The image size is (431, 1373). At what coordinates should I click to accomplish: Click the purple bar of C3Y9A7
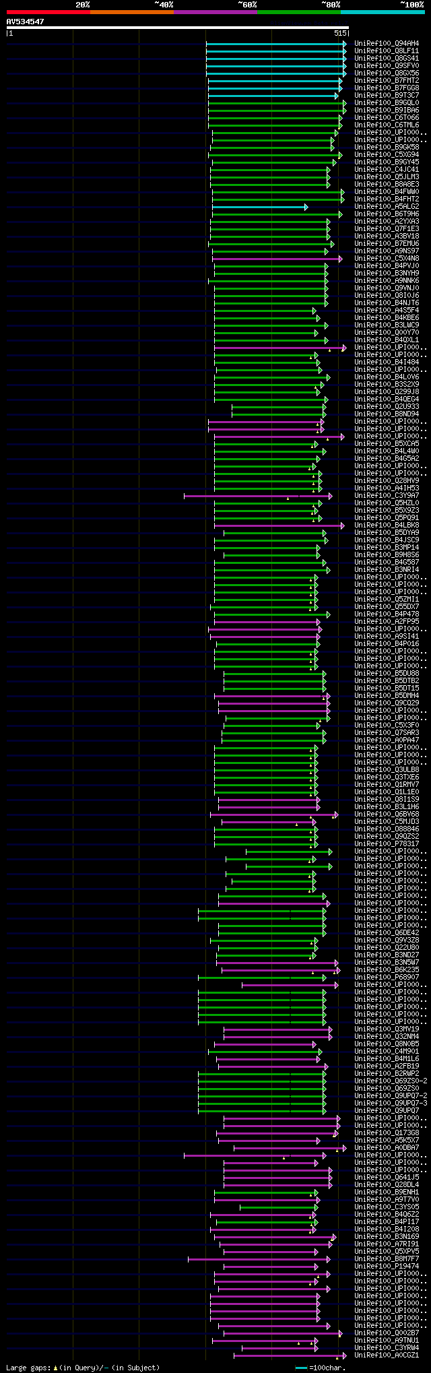point(258,496)
